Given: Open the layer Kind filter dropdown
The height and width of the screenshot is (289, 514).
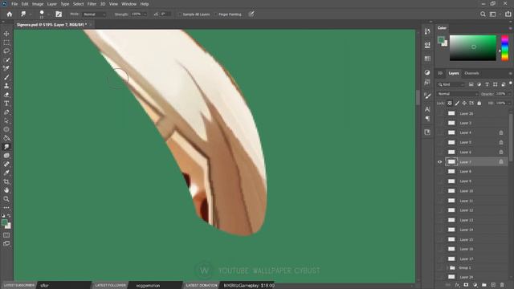Looking at the screenshot, I should click(451, 84).
